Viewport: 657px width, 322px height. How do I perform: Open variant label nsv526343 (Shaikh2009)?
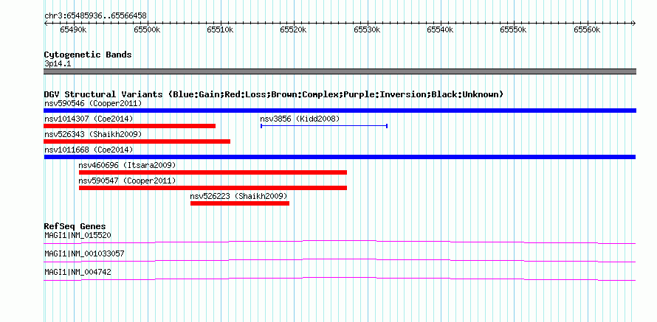94,134
